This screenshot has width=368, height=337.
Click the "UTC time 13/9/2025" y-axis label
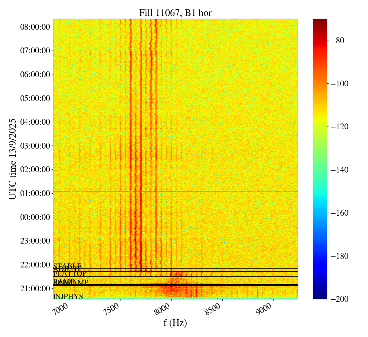pos(13,159)
